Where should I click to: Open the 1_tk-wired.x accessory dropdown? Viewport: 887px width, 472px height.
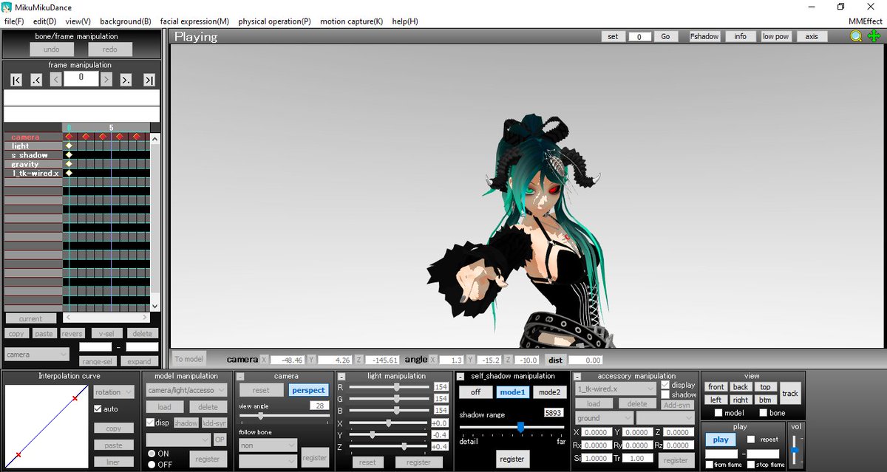click(x=616, y=389)
